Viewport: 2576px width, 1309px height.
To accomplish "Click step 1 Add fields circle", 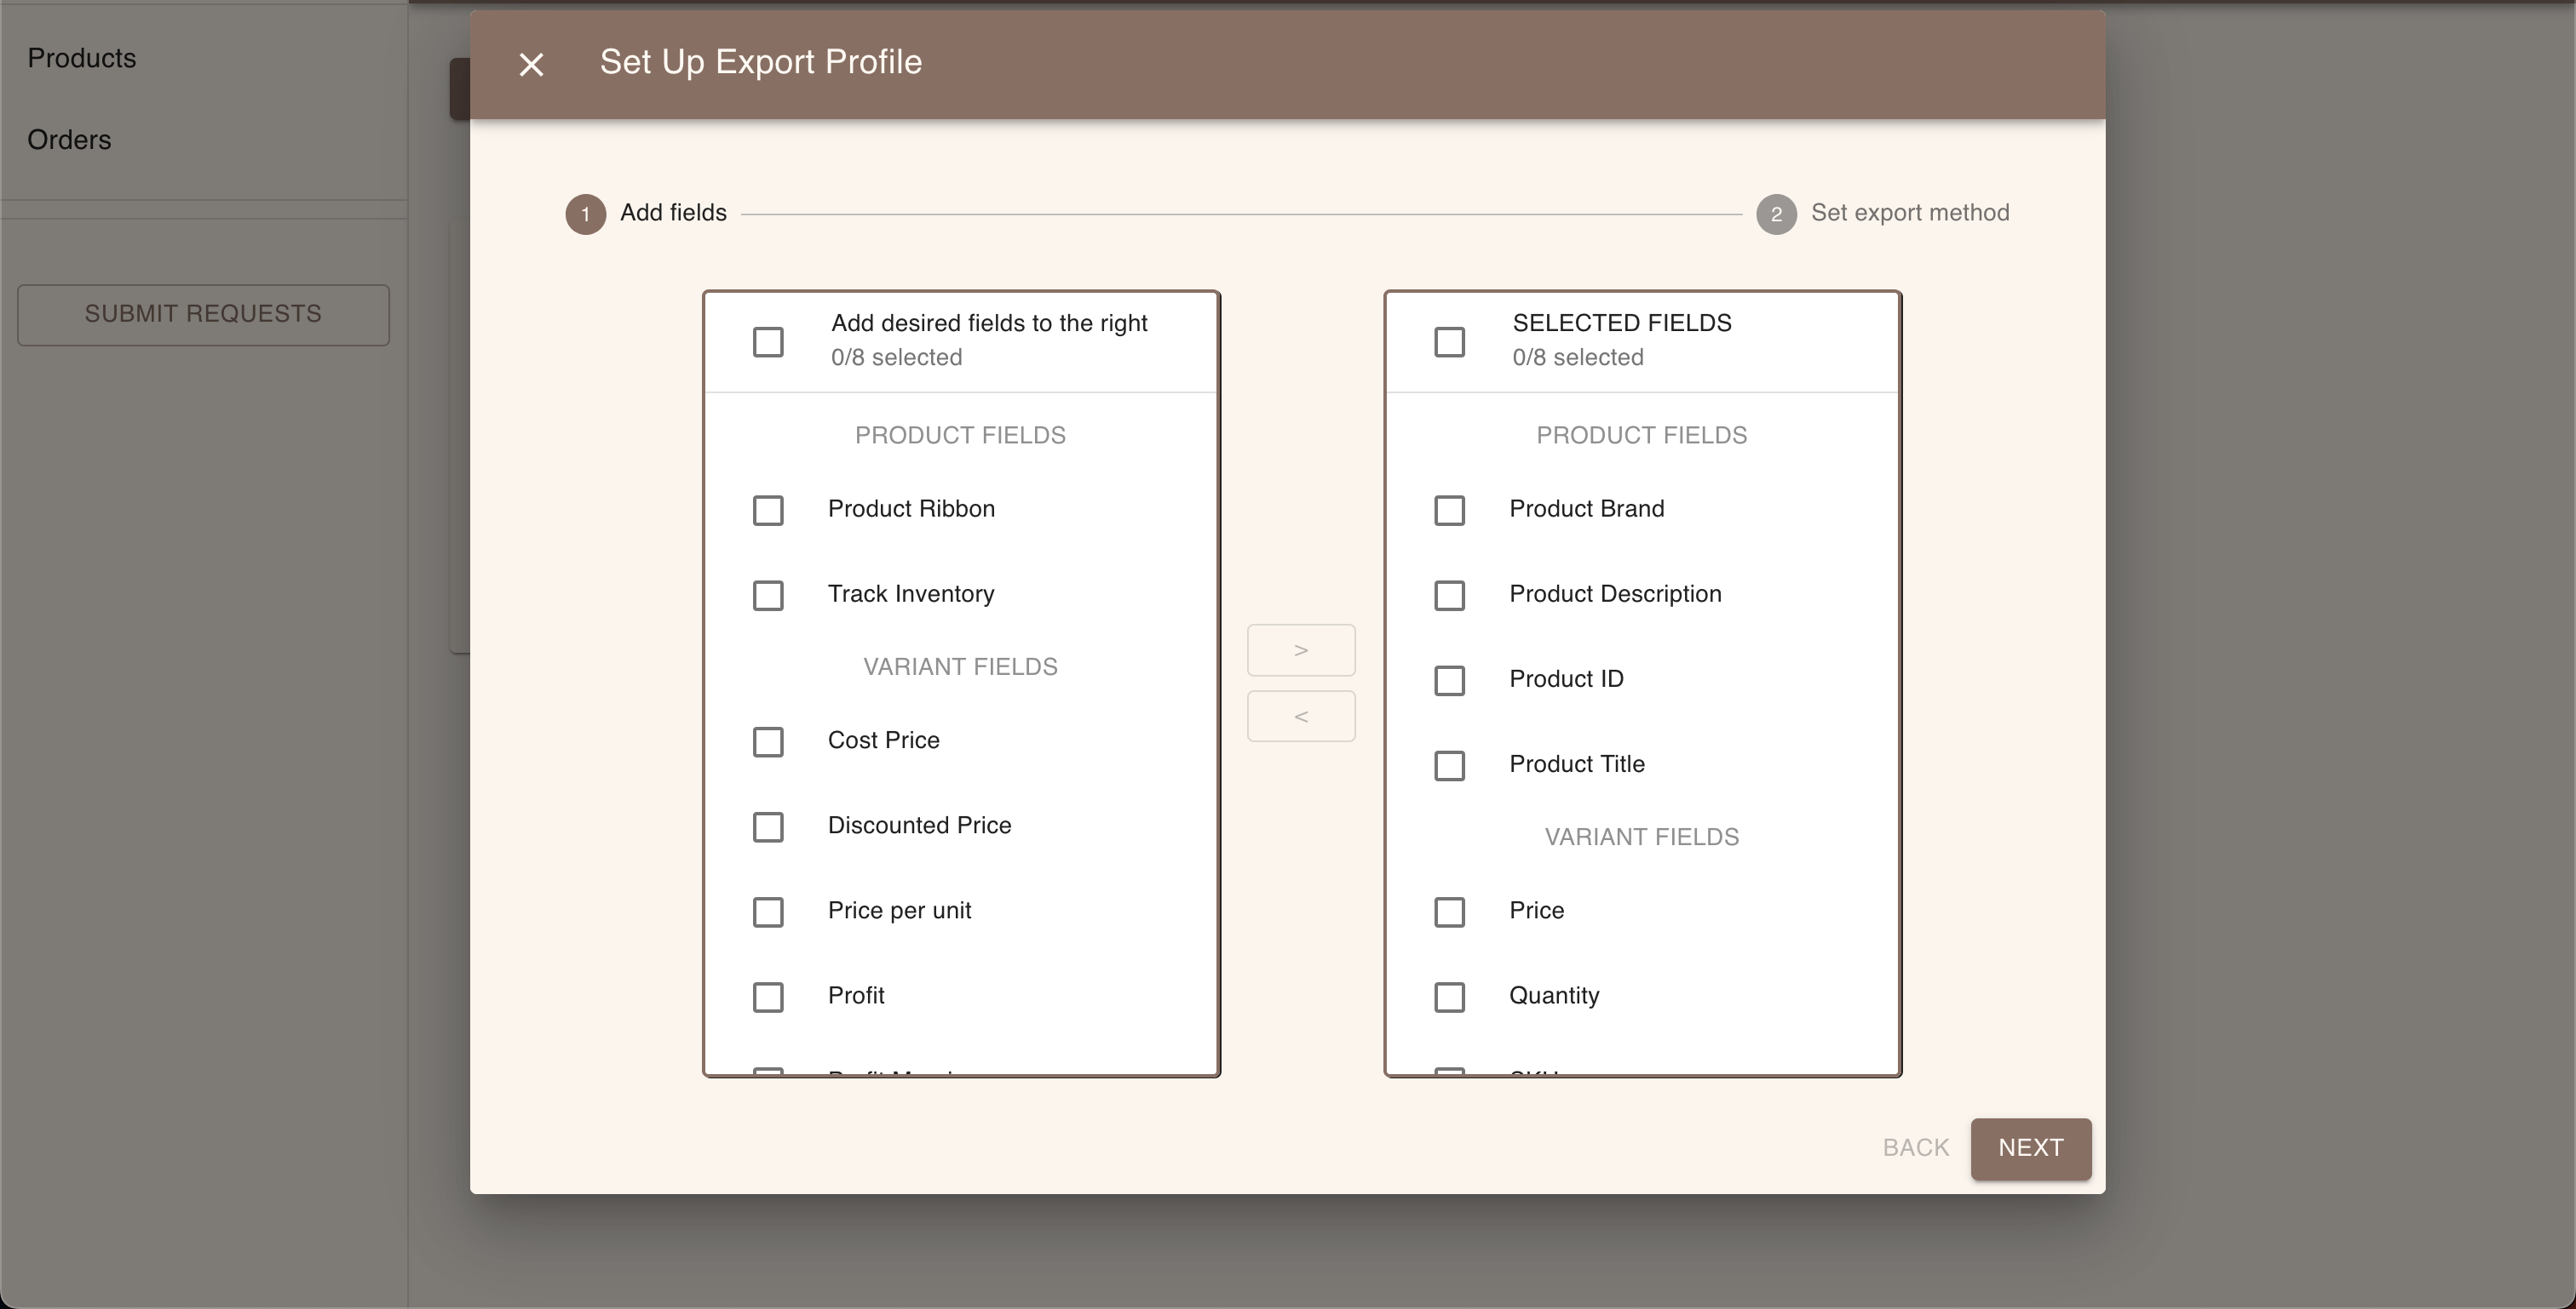I will 585,214.
